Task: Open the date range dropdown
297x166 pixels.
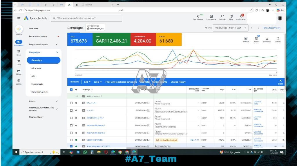Action: [x=231, y=28]
